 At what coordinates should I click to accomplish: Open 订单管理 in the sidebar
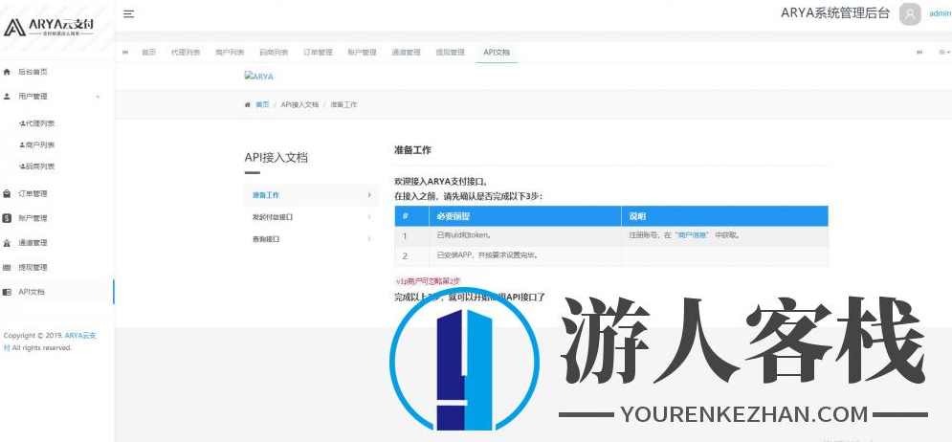[33, 193]
